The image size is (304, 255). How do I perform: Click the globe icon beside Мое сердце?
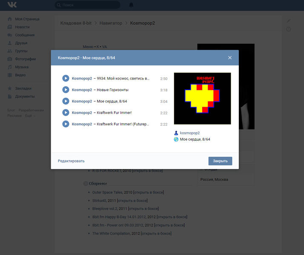tap(176, 139)
